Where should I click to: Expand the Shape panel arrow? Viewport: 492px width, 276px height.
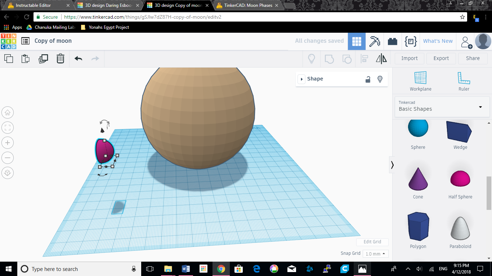coord(302,79)
